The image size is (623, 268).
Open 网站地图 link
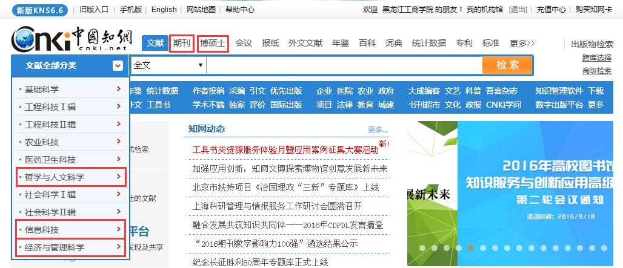click(x=201, y=10)
